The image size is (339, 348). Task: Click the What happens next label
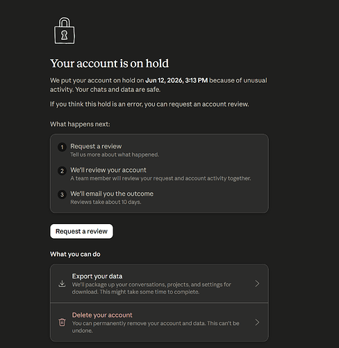[80, 125]
